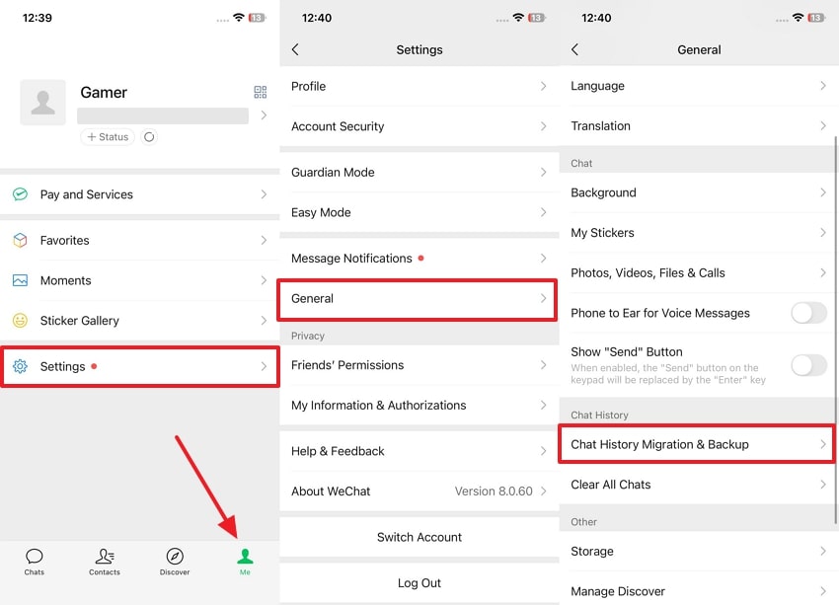Turn on the Show Send Button switch
The height and width of the screenshot is (605, 839).
[x=808, y=365]
